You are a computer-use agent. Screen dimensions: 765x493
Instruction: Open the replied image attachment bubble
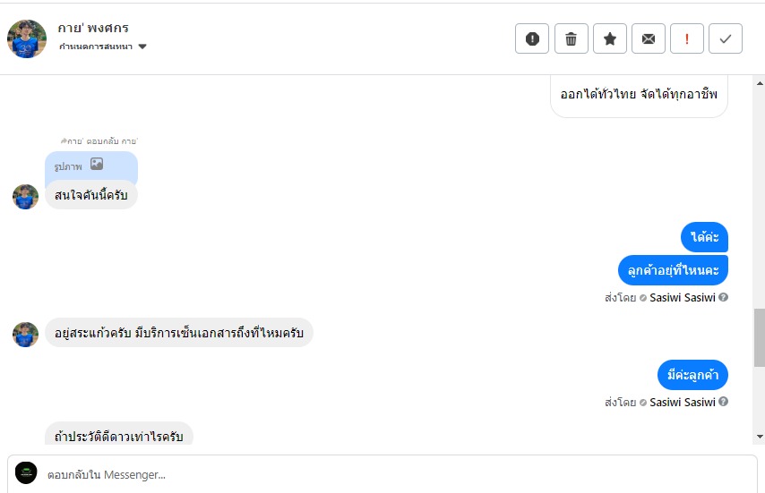[90, 166]
